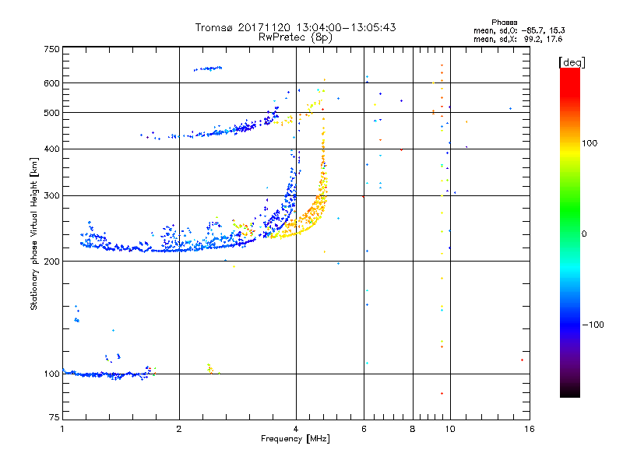Select the Phases header text
The height and width of the screenshot is (467, 623).
[x=504, y=23]
